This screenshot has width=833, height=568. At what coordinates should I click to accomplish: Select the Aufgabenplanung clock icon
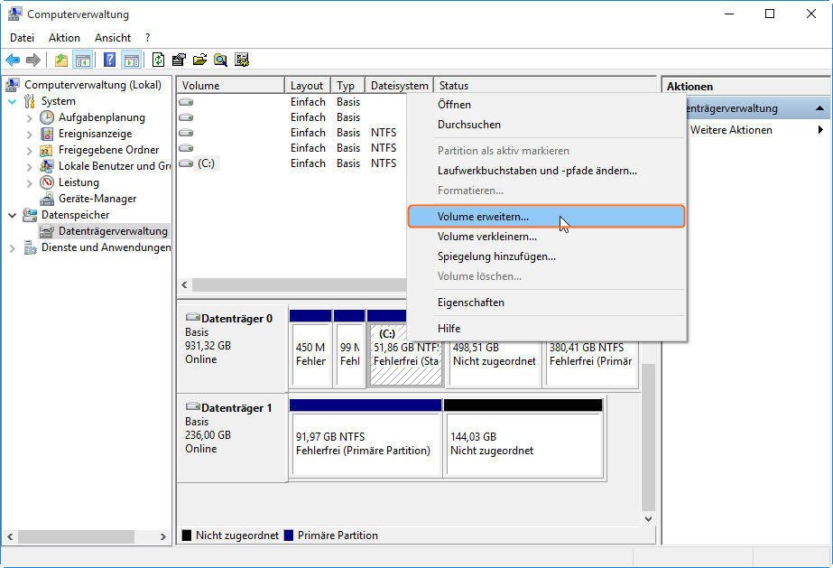coord(47,117)
